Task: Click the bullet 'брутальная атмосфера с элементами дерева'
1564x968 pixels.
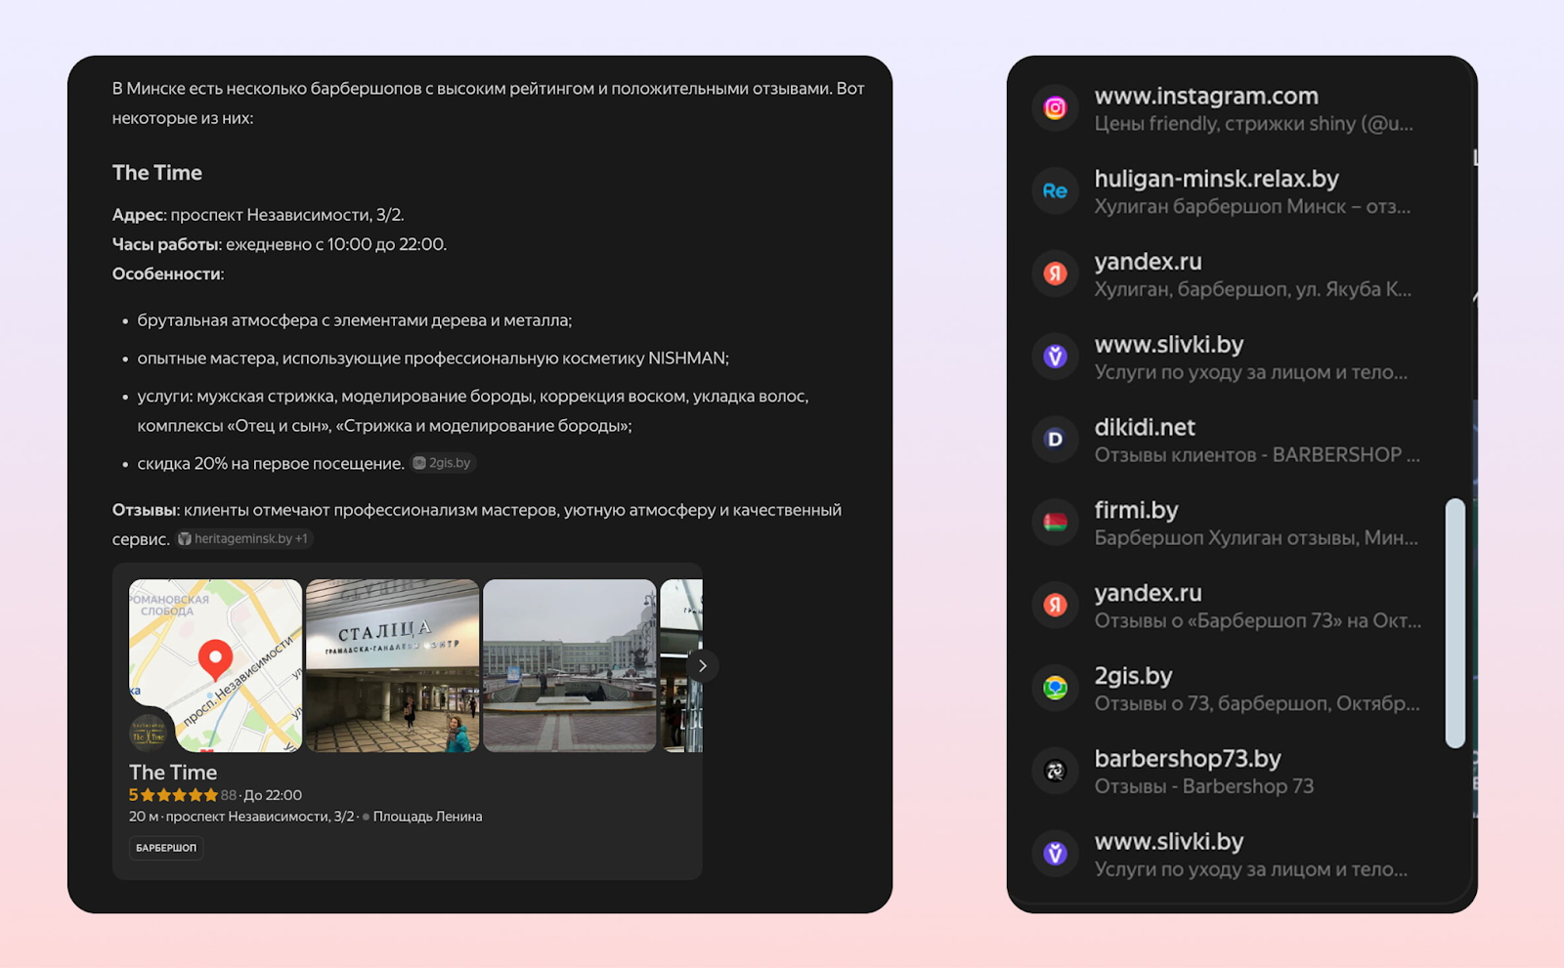Action: (x=355, y=320)
